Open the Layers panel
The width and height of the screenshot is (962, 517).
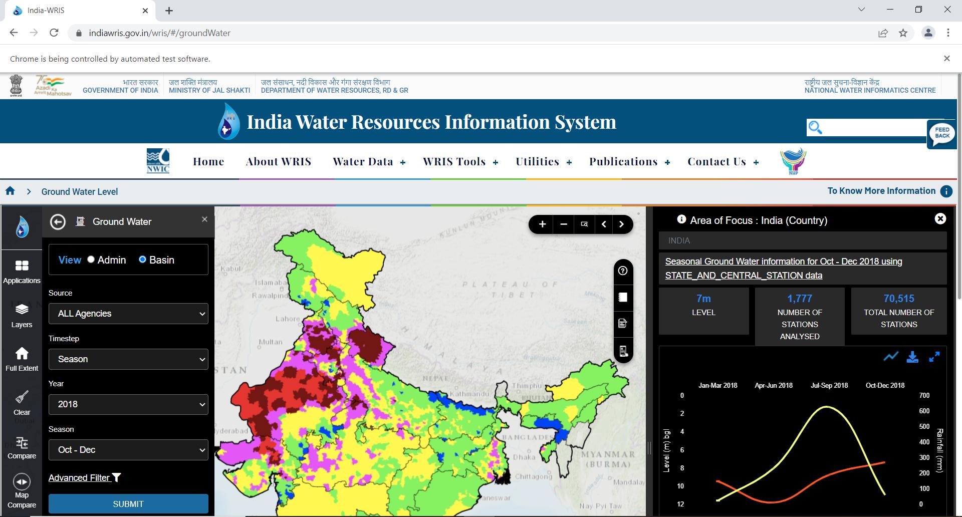[x=22, y=316]
